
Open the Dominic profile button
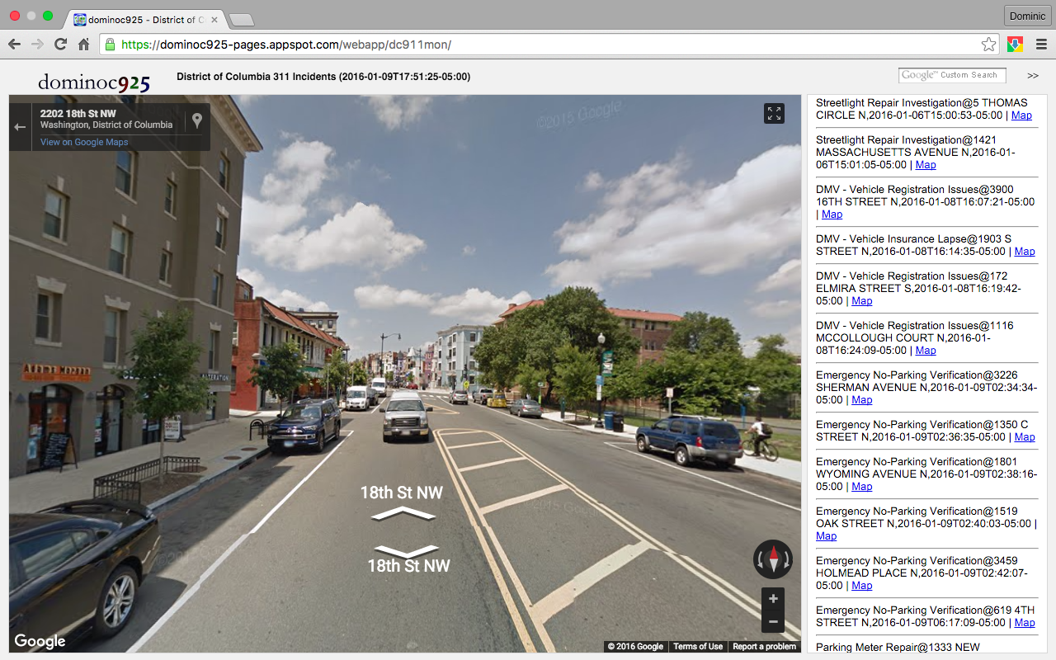[x=1027, y=16]
